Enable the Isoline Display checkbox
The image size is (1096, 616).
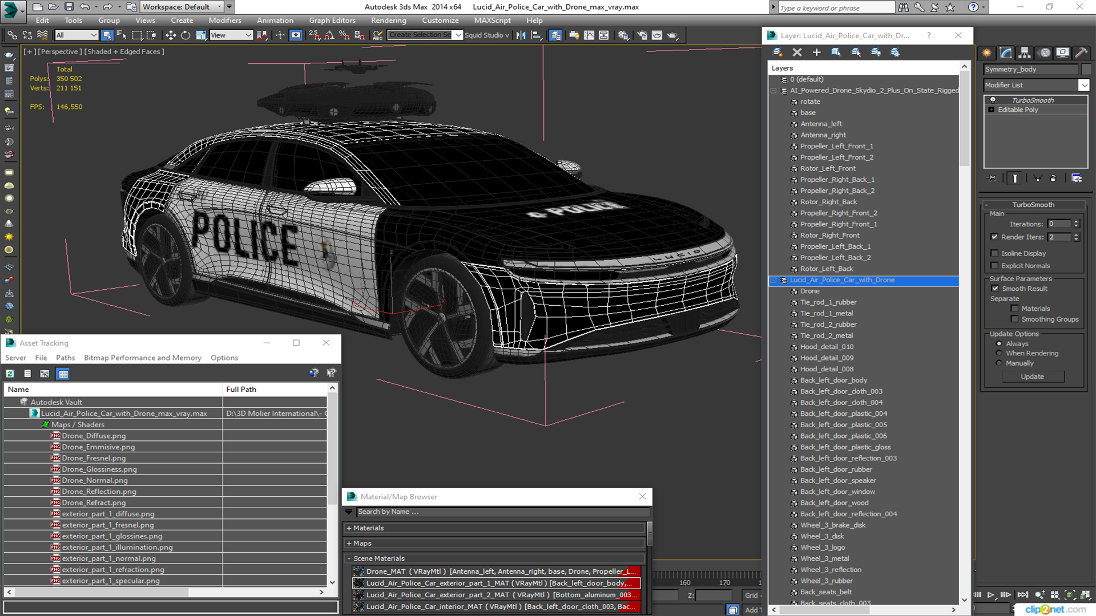click(x=995, y=253)
